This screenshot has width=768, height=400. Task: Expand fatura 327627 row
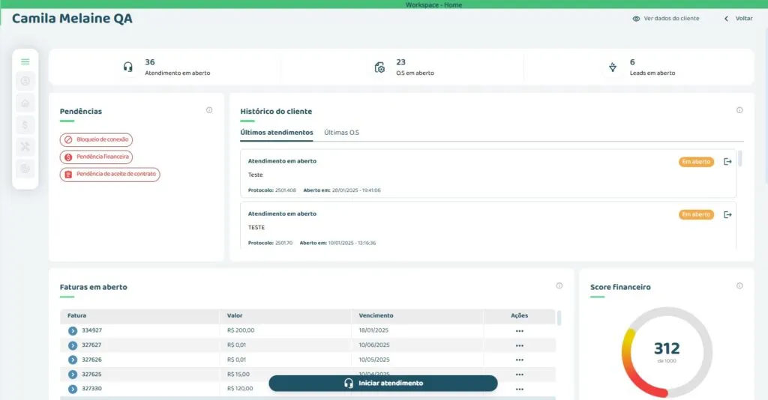[73, 345]
